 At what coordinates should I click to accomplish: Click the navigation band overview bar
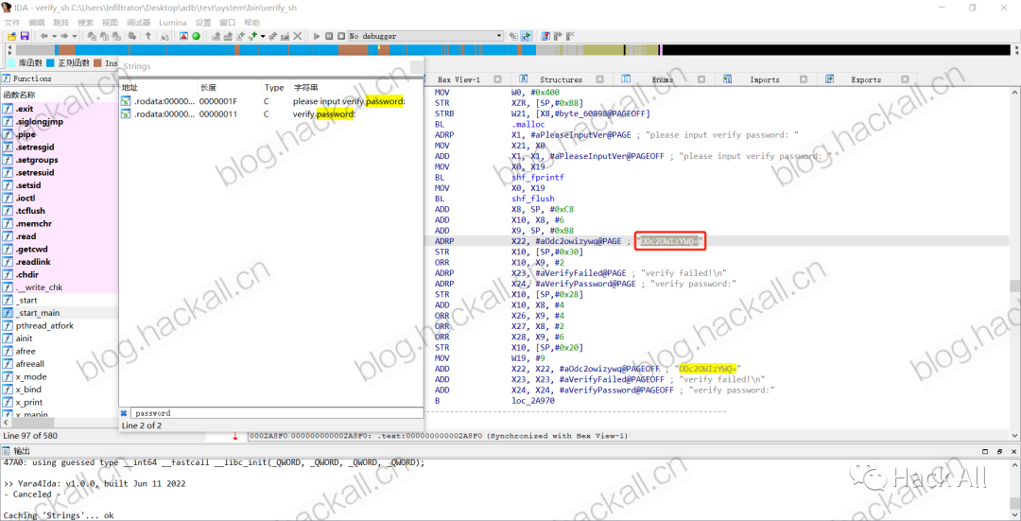click(x=514, y=50)
